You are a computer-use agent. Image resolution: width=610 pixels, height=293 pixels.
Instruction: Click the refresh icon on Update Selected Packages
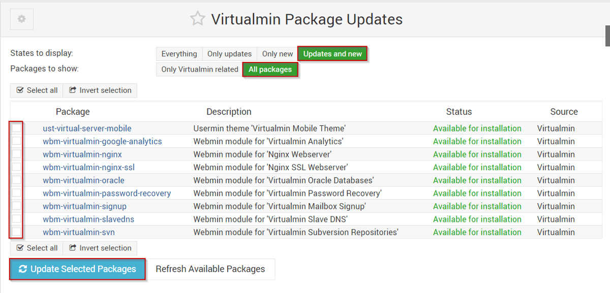click(23, 269)
